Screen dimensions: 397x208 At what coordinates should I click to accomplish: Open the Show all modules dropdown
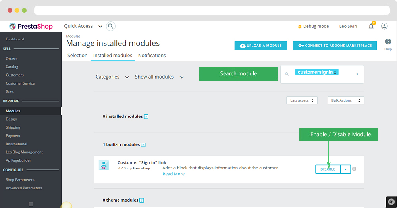click(159, 77)
